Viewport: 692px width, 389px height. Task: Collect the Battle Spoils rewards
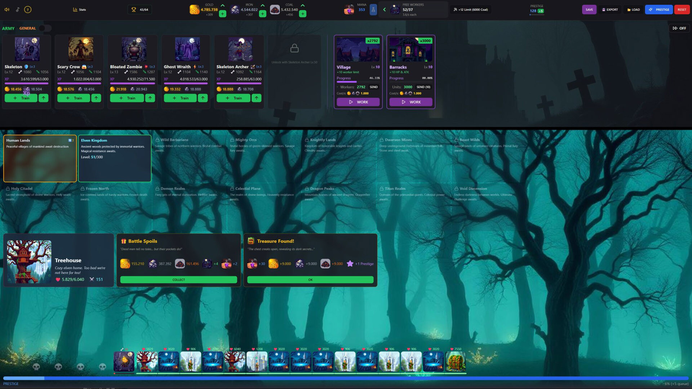179,280
